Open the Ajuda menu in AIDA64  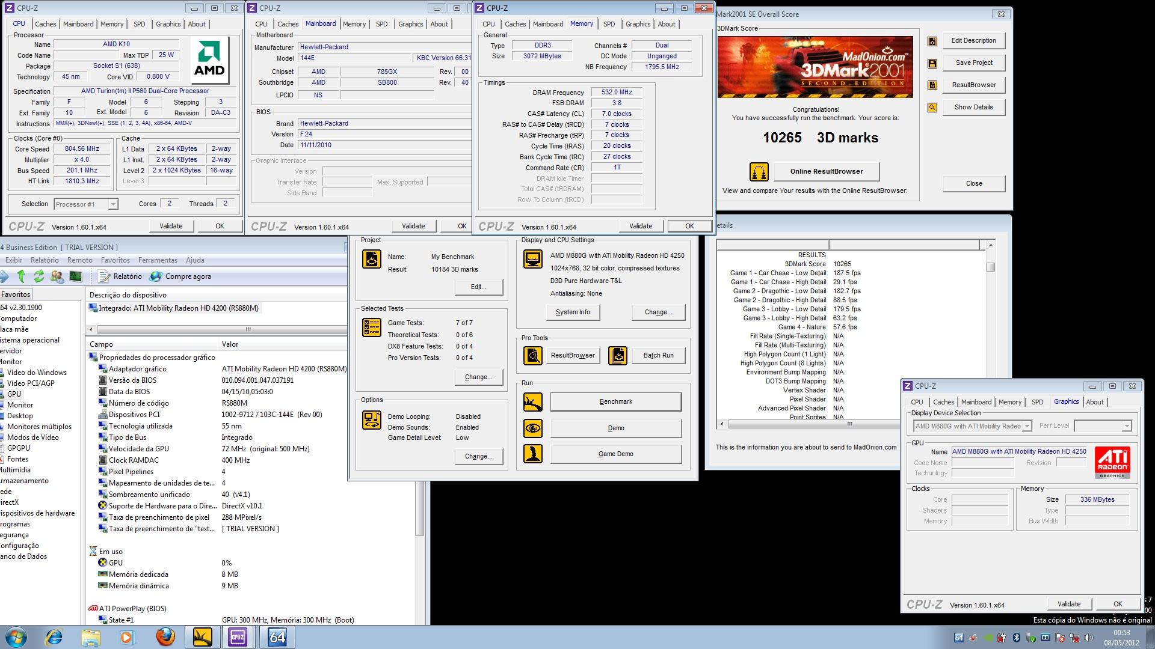pyautogui.click(x=195, y=260)
